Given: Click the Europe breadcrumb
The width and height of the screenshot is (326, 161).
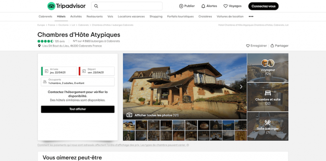Looking at the screenshot, I should [41, 25].
